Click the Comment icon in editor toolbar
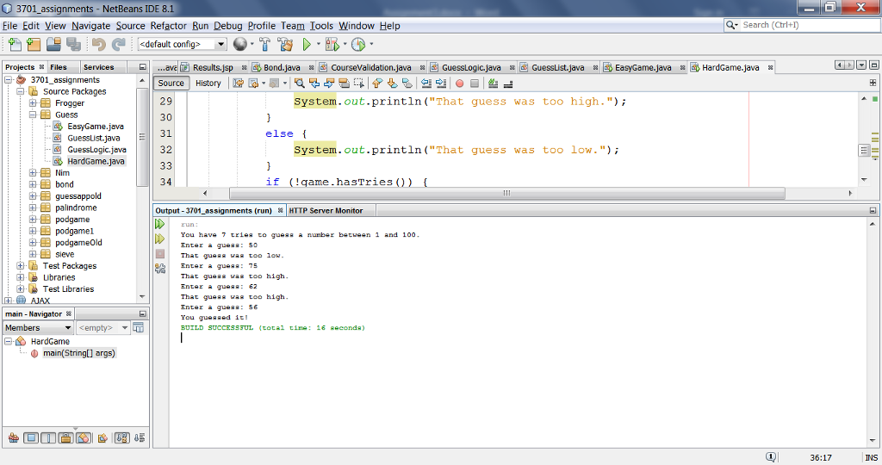 (x=494, y=84)
